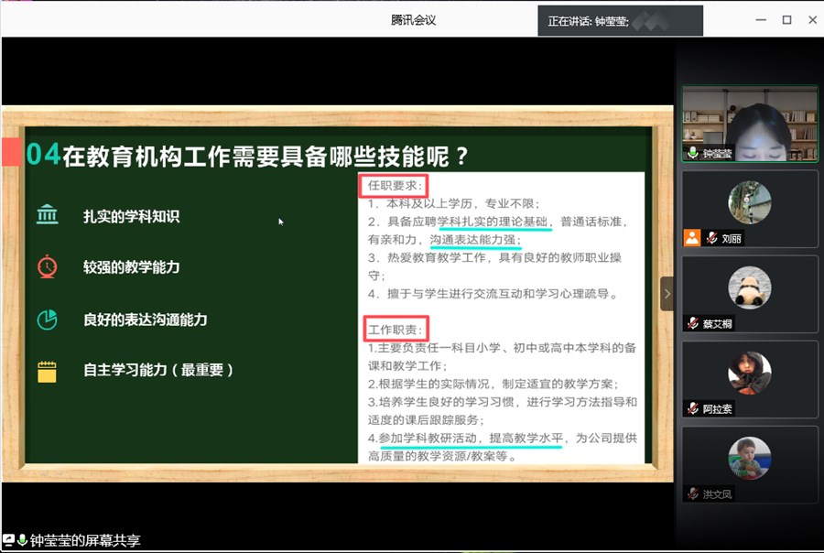Select 刘丽's participant tile

coord(749,209)
